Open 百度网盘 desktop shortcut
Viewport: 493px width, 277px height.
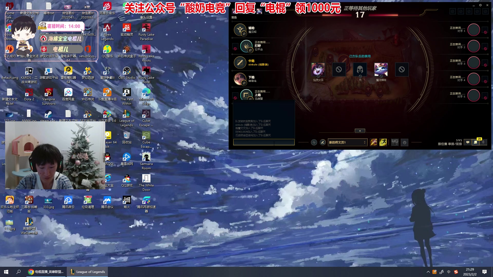(68, 94)
